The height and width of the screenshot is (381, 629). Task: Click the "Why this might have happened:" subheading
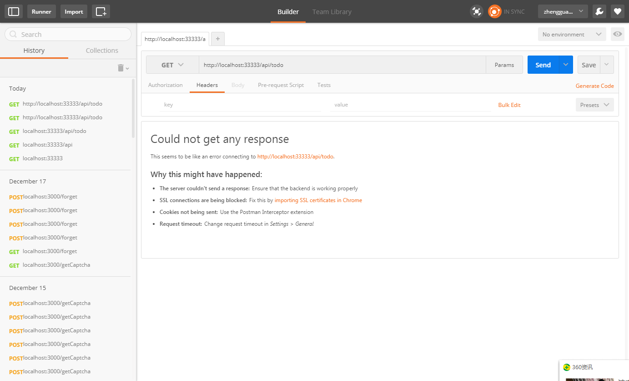coord(206,174)
